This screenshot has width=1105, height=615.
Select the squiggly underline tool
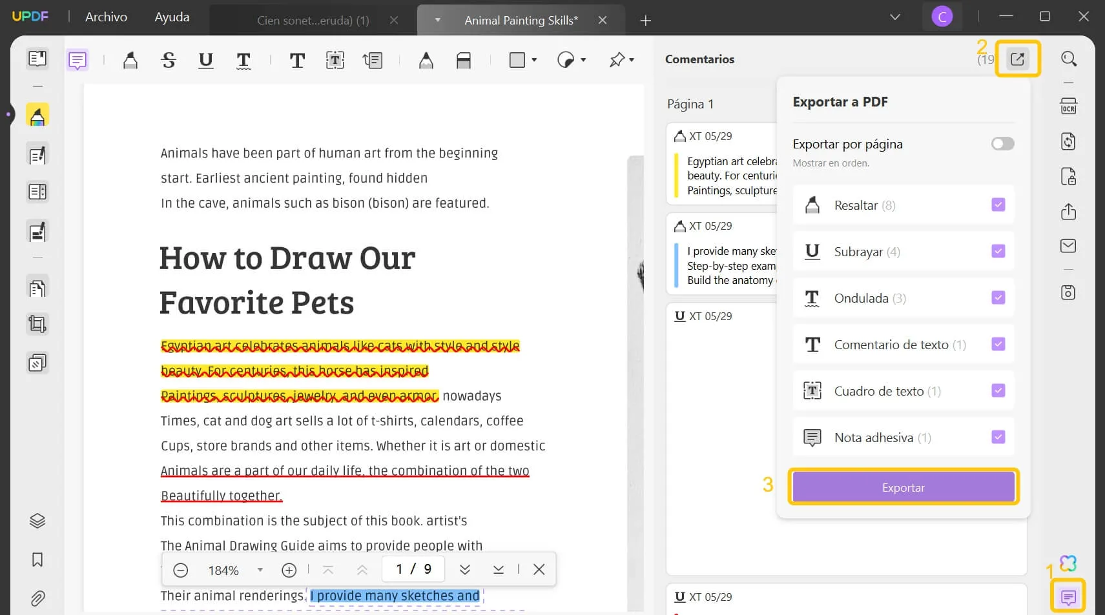tap(243, 61)
